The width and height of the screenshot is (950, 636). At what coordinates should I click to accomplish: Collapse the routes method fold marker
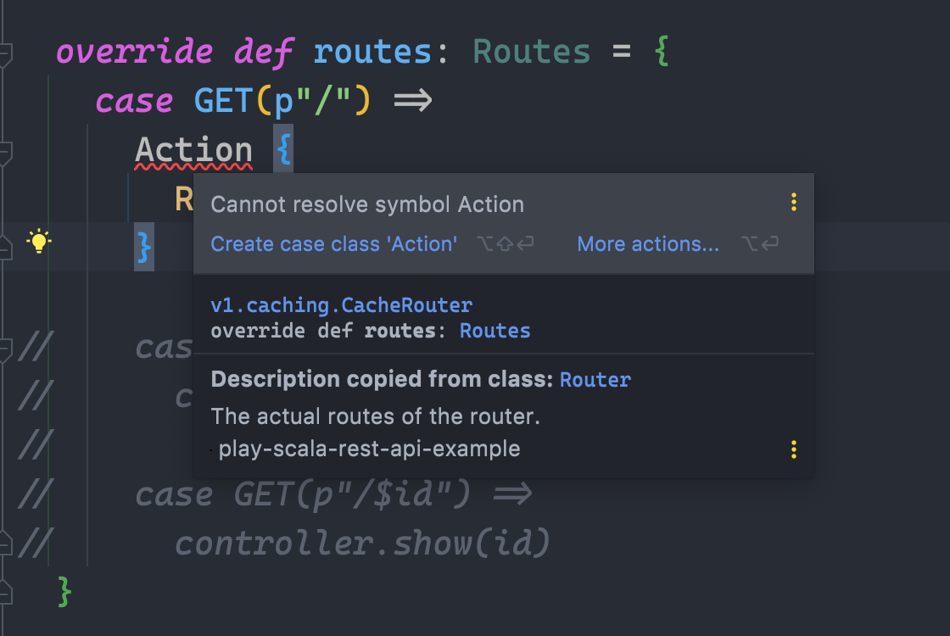pos(5,55)
